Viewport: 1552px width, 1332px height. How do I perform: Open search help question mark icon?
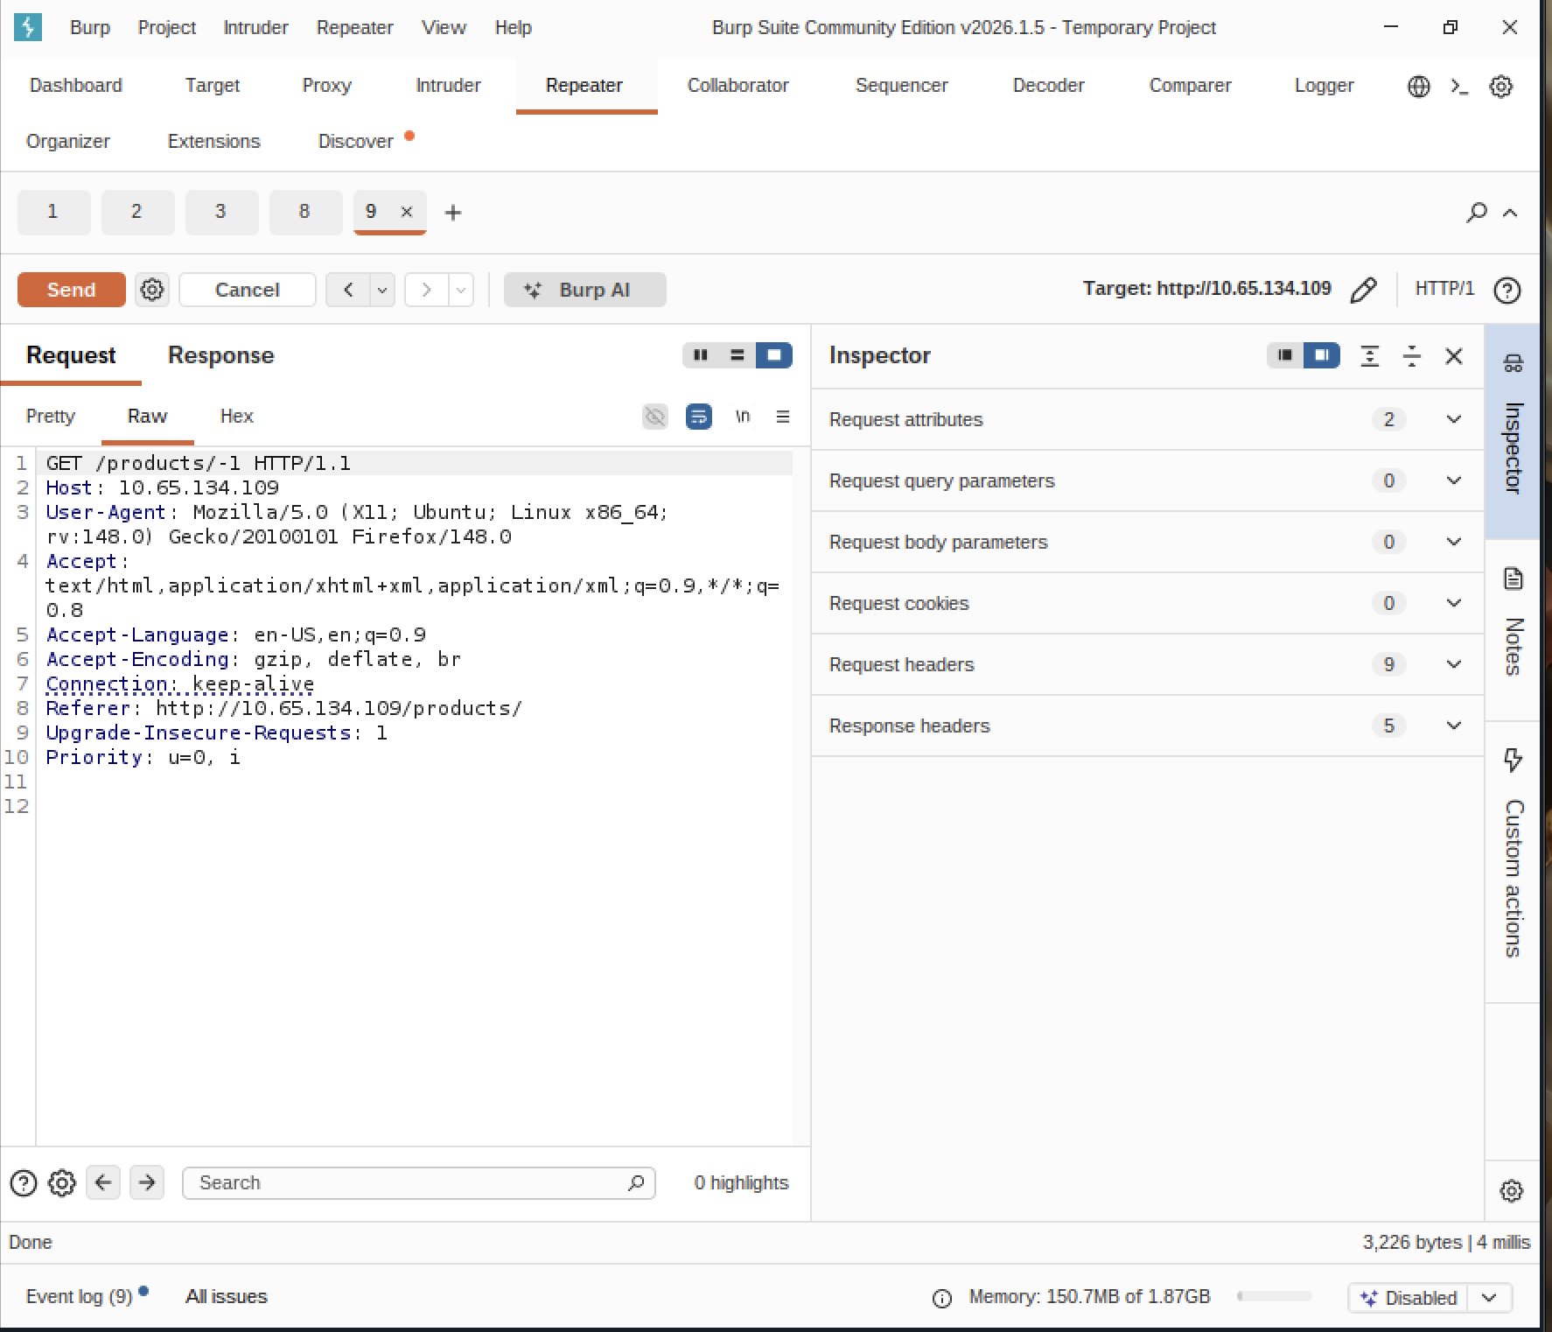[24, 1183]
